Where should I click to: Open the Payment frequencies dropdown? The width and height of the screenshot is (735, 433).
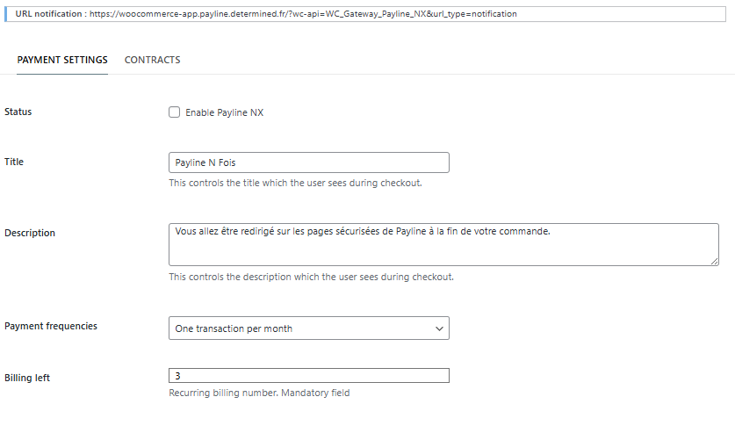pos(308,328)
